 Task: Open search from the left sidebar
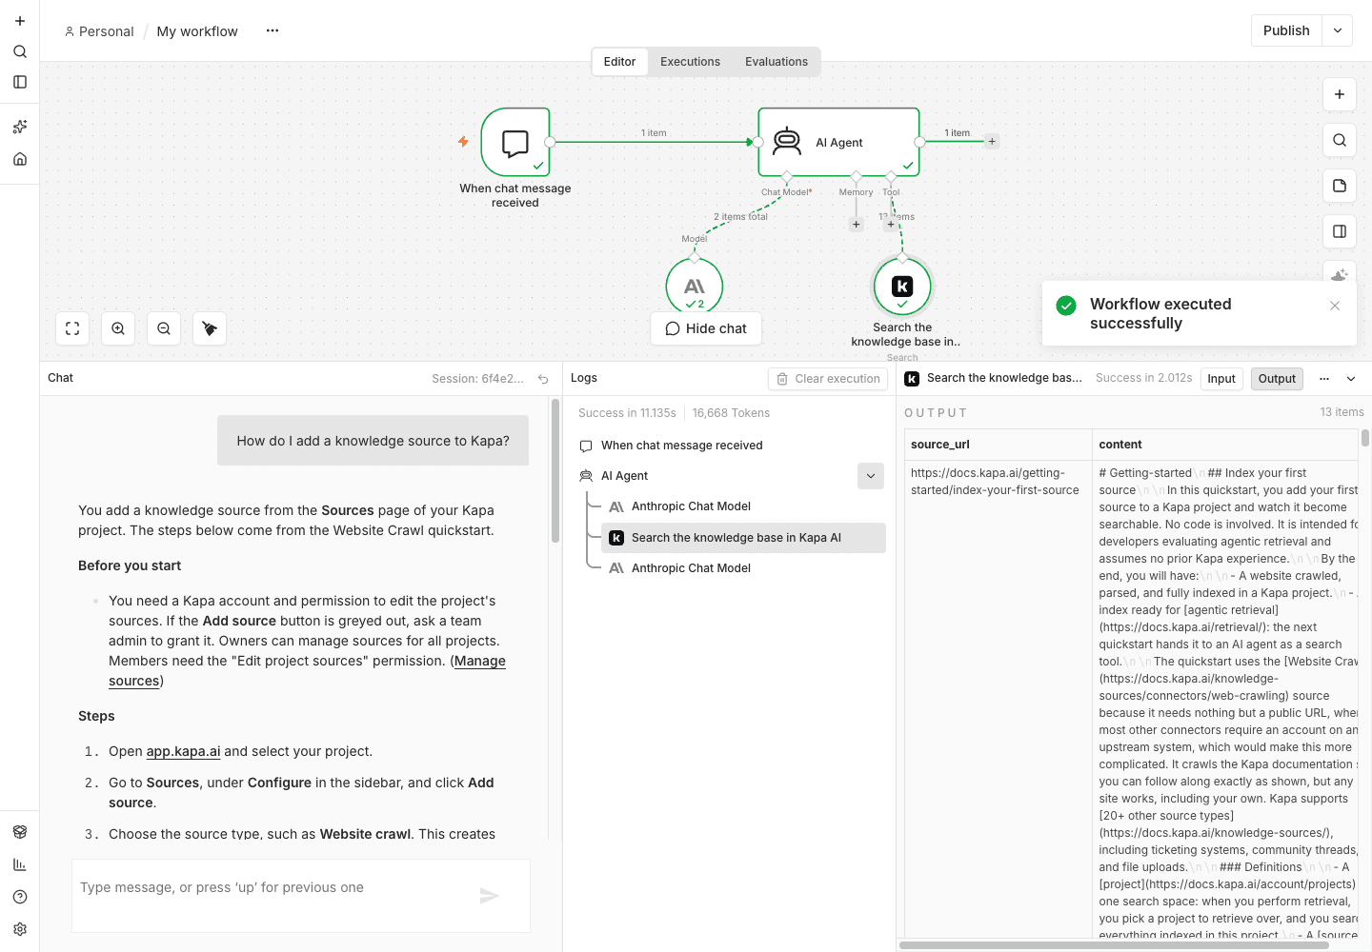(20, 51)
